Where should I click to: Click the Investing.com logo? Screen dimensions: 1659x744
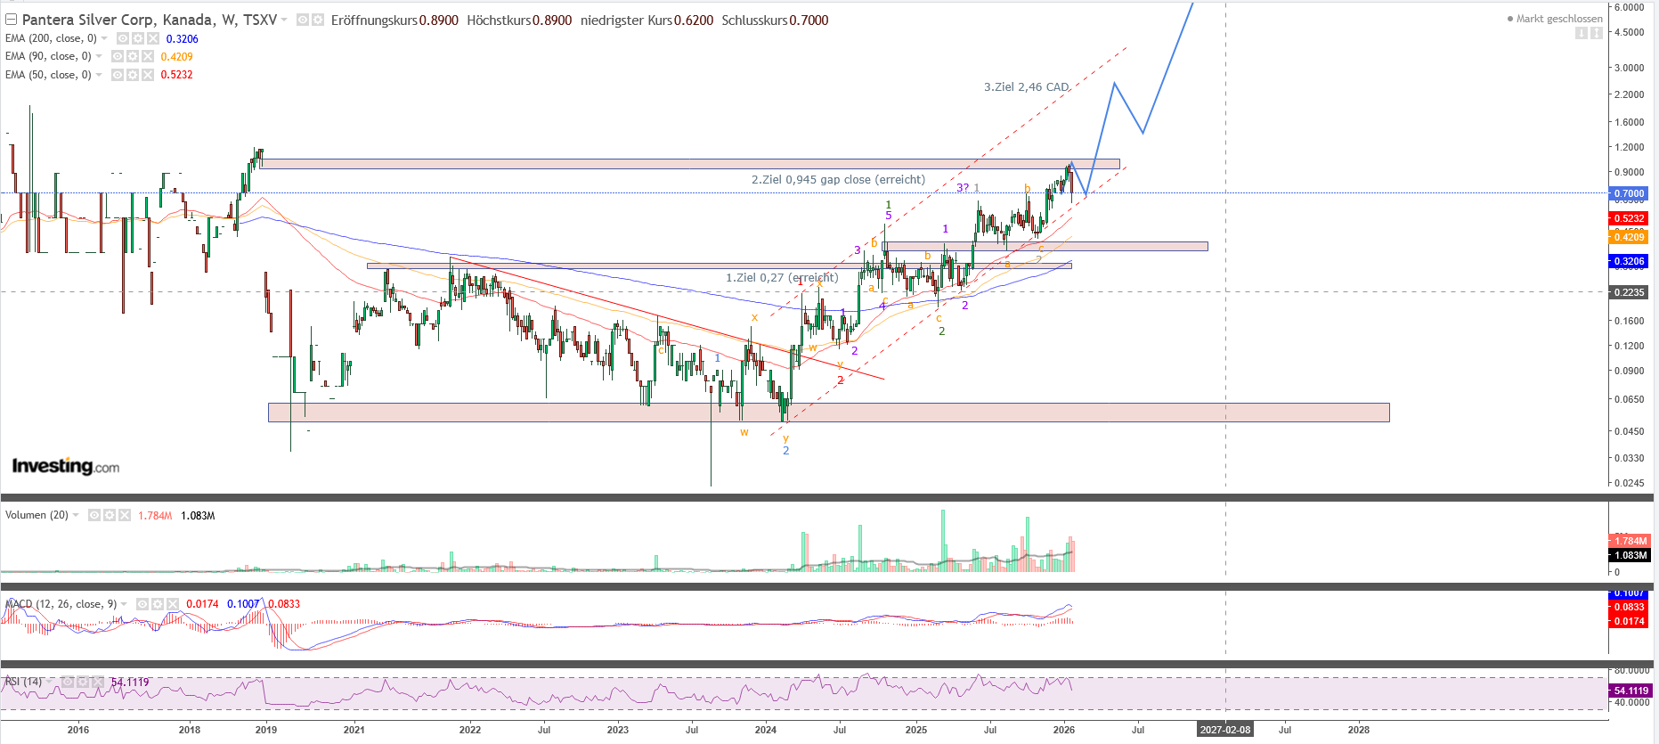pos(65,466)
